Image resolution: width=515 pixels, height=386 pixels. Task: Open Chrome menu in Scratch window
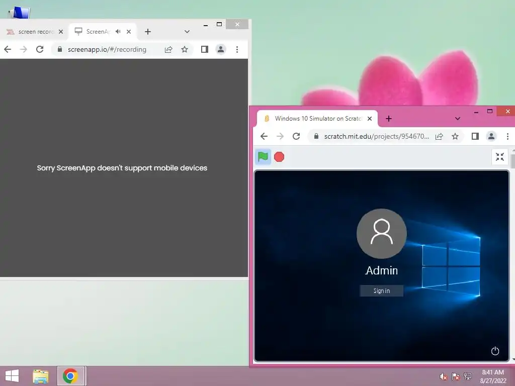coord(507,136)
